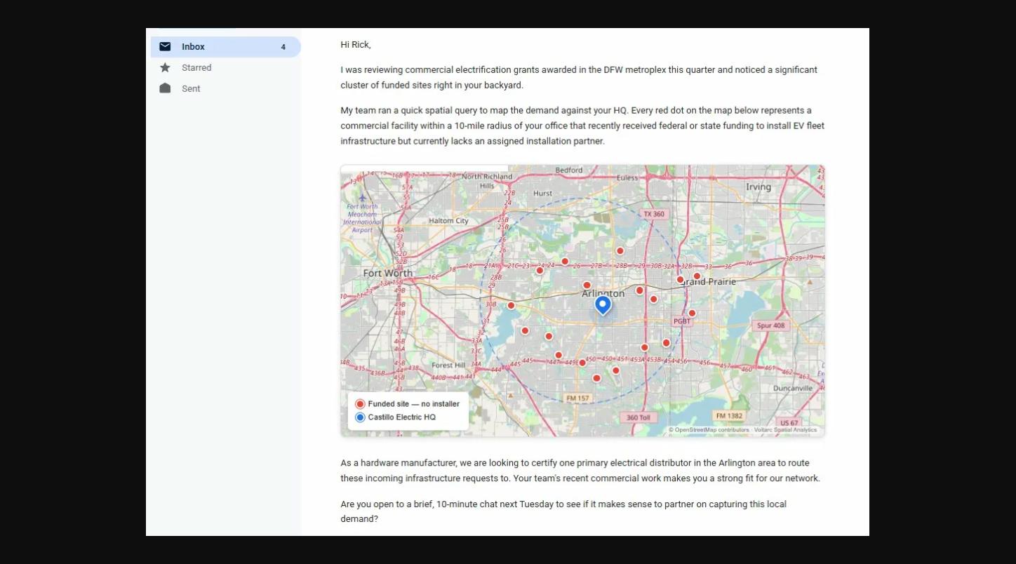Click the red marker near the PGBT label
The width and height of the screenshot is (1016, 564).
(x=692, y=312)
